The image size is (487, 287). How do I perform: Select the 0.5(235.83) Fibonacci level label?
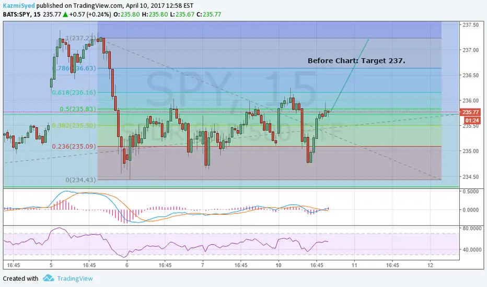pyautogui.click(x=78, y=109)
